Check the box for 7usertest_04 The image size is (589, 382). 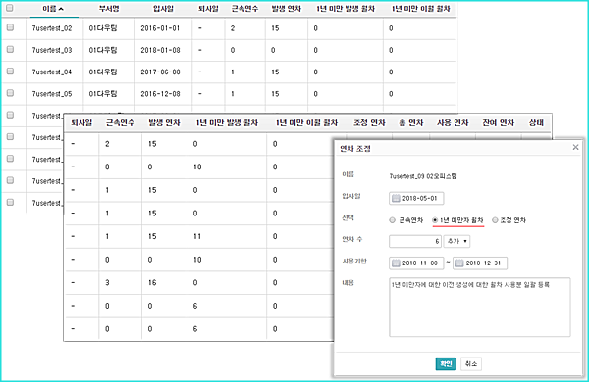10,71
